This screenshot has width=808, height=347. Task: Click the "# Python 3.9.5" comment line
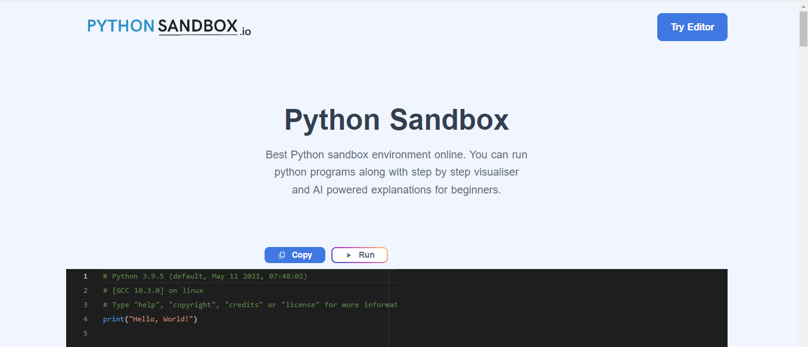tap(205, 276)
